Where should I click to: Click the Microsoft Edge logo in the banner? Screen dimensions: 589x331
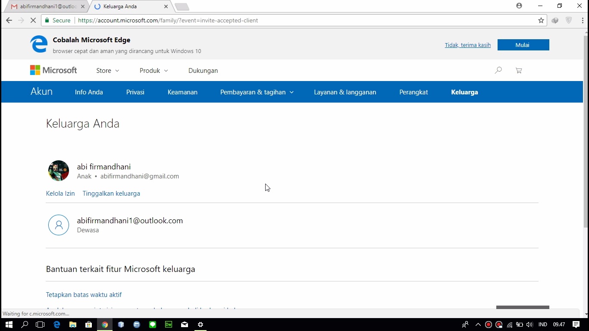(39, 44)
